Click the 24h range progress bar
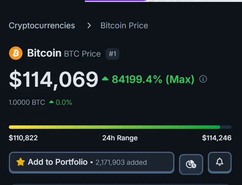The image size is (242, 185). coord(120,127)
